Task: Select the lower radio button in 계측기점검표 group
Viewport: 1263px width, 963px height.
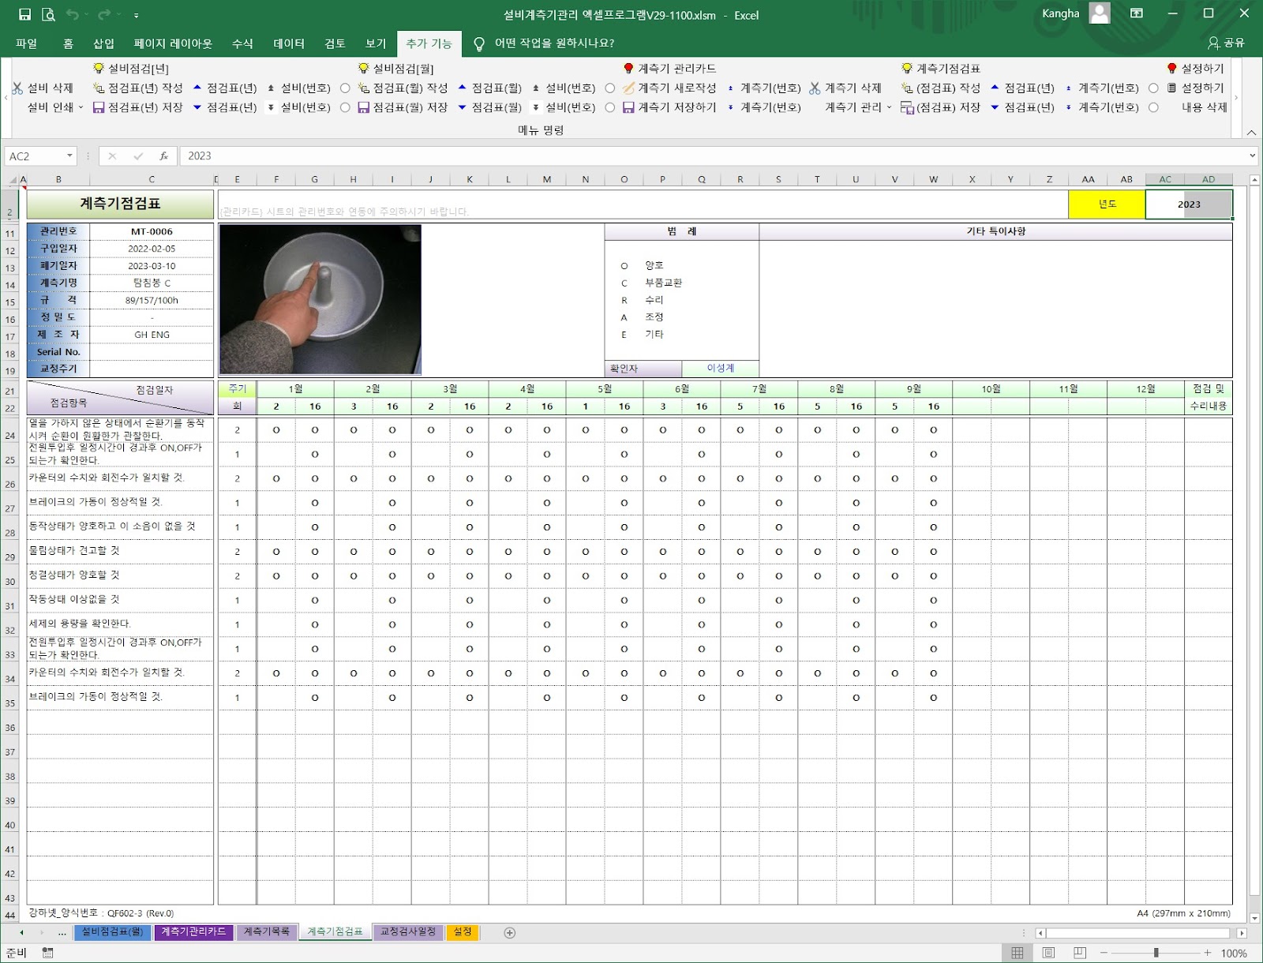Action: tap(1153, 107)
